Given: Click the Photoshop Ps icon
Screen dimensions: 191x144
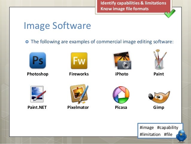Looking at the screenshot, I should pos(38,60).
